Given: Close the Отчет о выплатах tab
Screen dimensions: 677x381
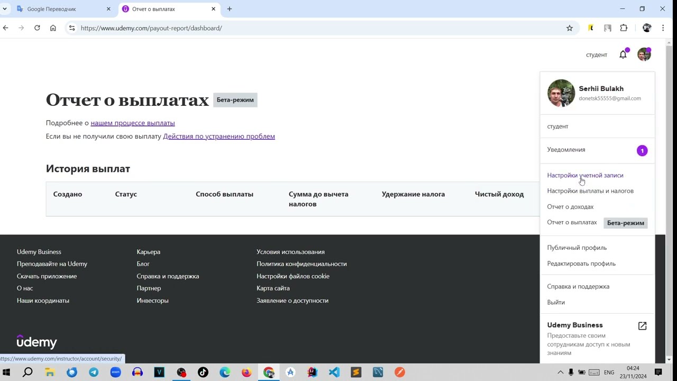Looking at the screenshot, I should [x=214, y=9].
